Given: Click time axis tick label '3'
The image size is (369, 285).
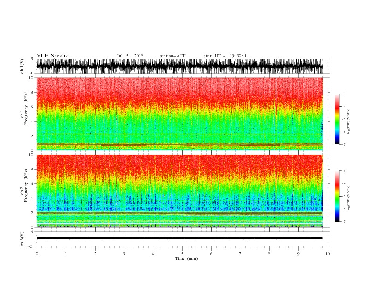Looking at the screenshot, I should (124, 254).
